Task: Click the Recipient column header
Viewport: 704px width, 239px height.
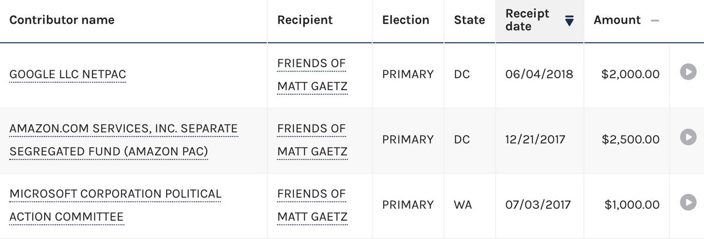Action: coord(305,20)
